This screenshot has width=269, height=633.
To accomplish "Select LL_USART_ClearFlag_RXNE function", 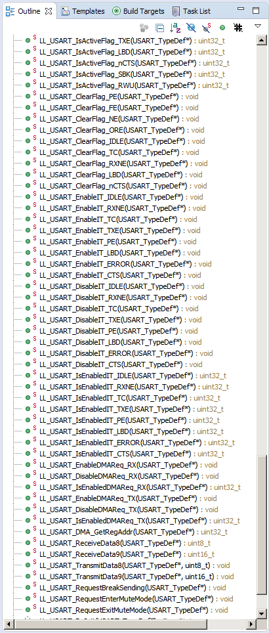I will pos(123,164).
